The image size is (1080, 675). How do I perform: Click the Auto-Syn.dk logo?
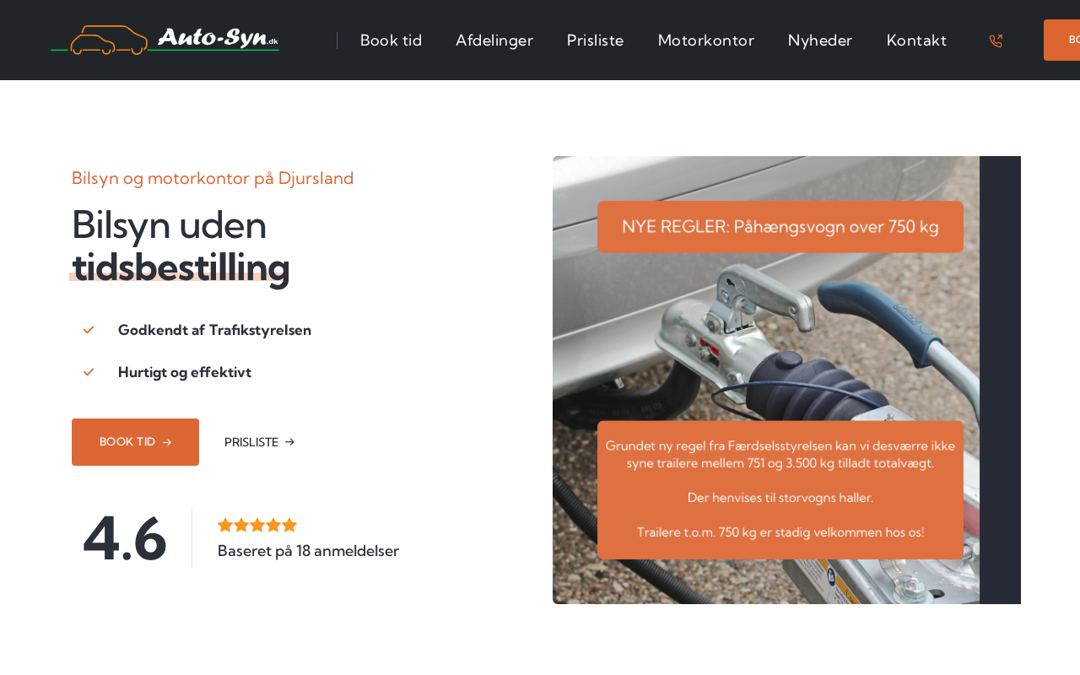165,40
